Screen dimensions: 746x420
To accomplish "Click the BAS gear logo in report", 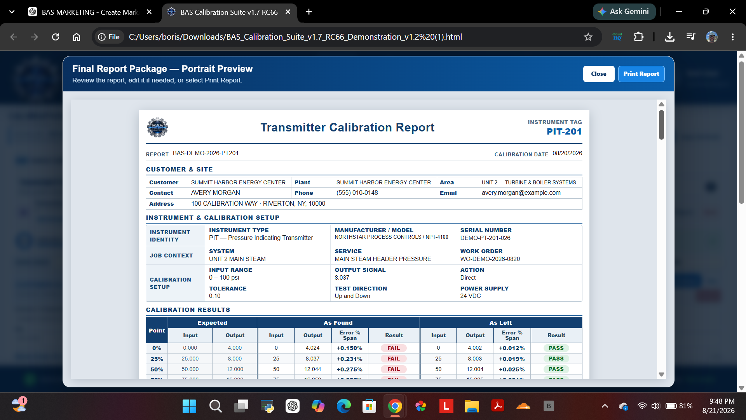I will (x=157, y=127).
